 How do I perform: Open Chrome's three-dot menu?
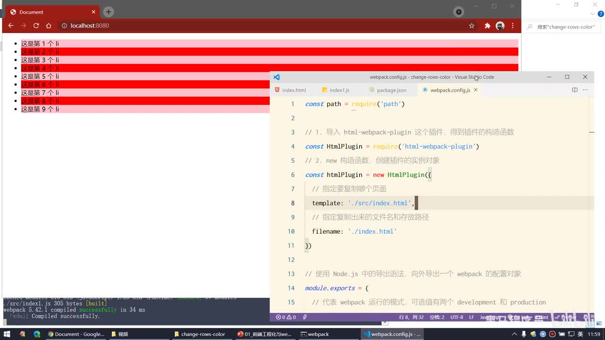coord(512,25)
